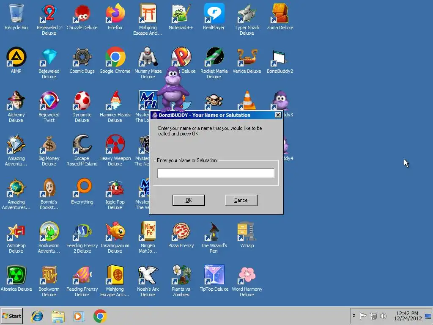Select the Escape Rosecliff Island icon

pos(82,150)
